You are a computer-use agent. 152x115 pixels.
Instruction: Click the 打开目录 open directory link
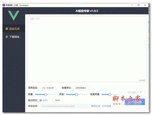tap(107, 106)
